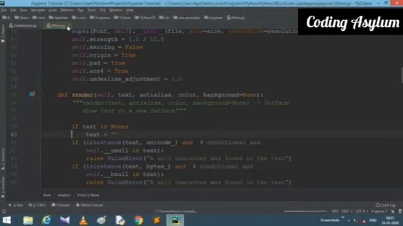The height and width of the screenshot is (226, 403).
Task: Click the Users breadcrumb folder
Action: point(22,18)
